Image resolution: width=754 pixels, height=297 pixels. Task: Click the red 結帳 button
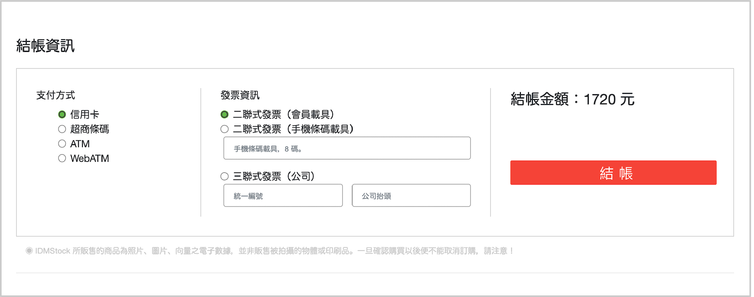tap(613, 173)
